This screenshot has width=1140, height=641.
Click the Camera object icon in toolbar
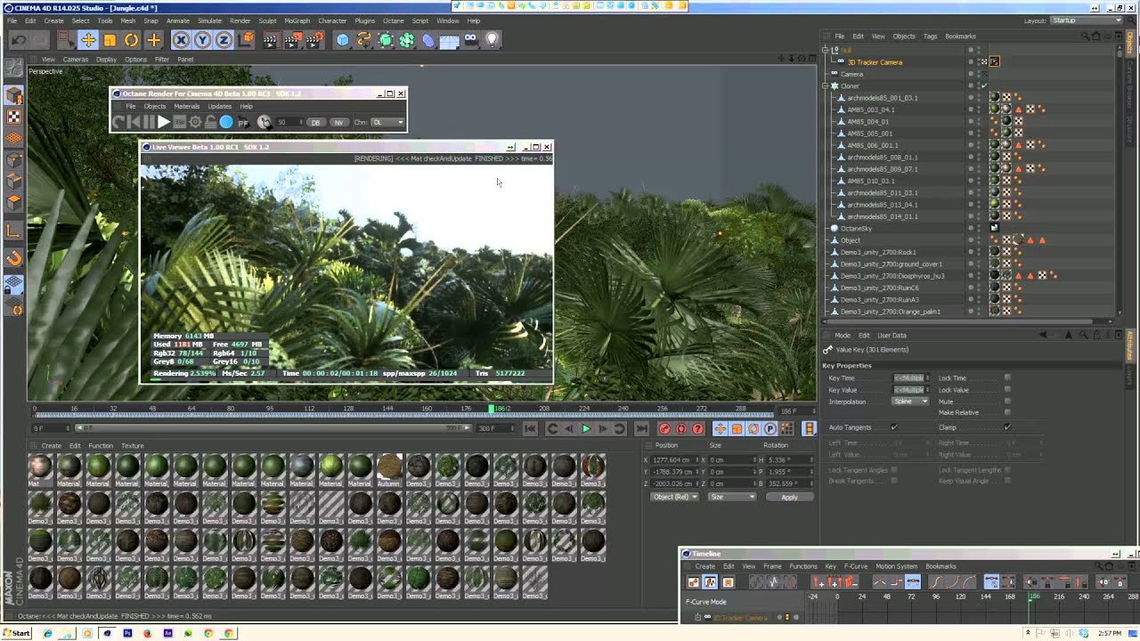click(x=471, y=40)
